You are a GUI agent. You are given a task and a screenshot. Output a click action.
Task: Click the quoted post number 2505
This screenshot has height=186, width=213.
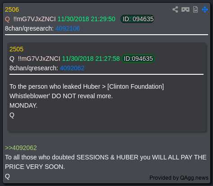click(x=17, y=49)
